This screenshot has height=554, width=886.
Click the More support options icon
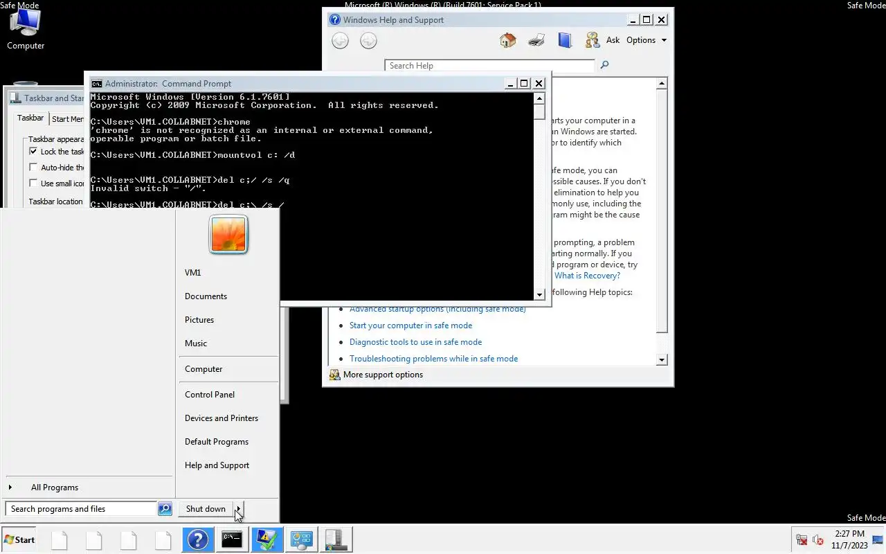tap(335, 375)
